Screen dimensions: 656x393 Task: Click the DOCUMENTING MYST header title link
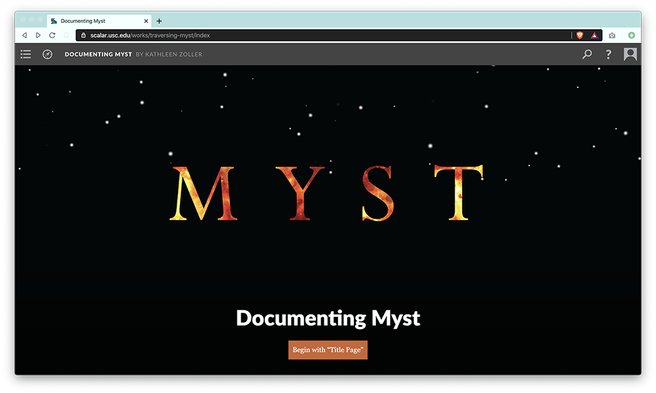click(98, 54)
